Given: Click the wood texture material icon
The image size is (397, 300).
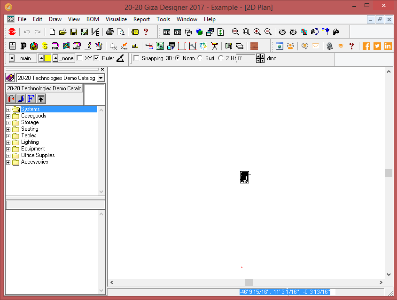Looking at the screenshot, I should [254, 46].
